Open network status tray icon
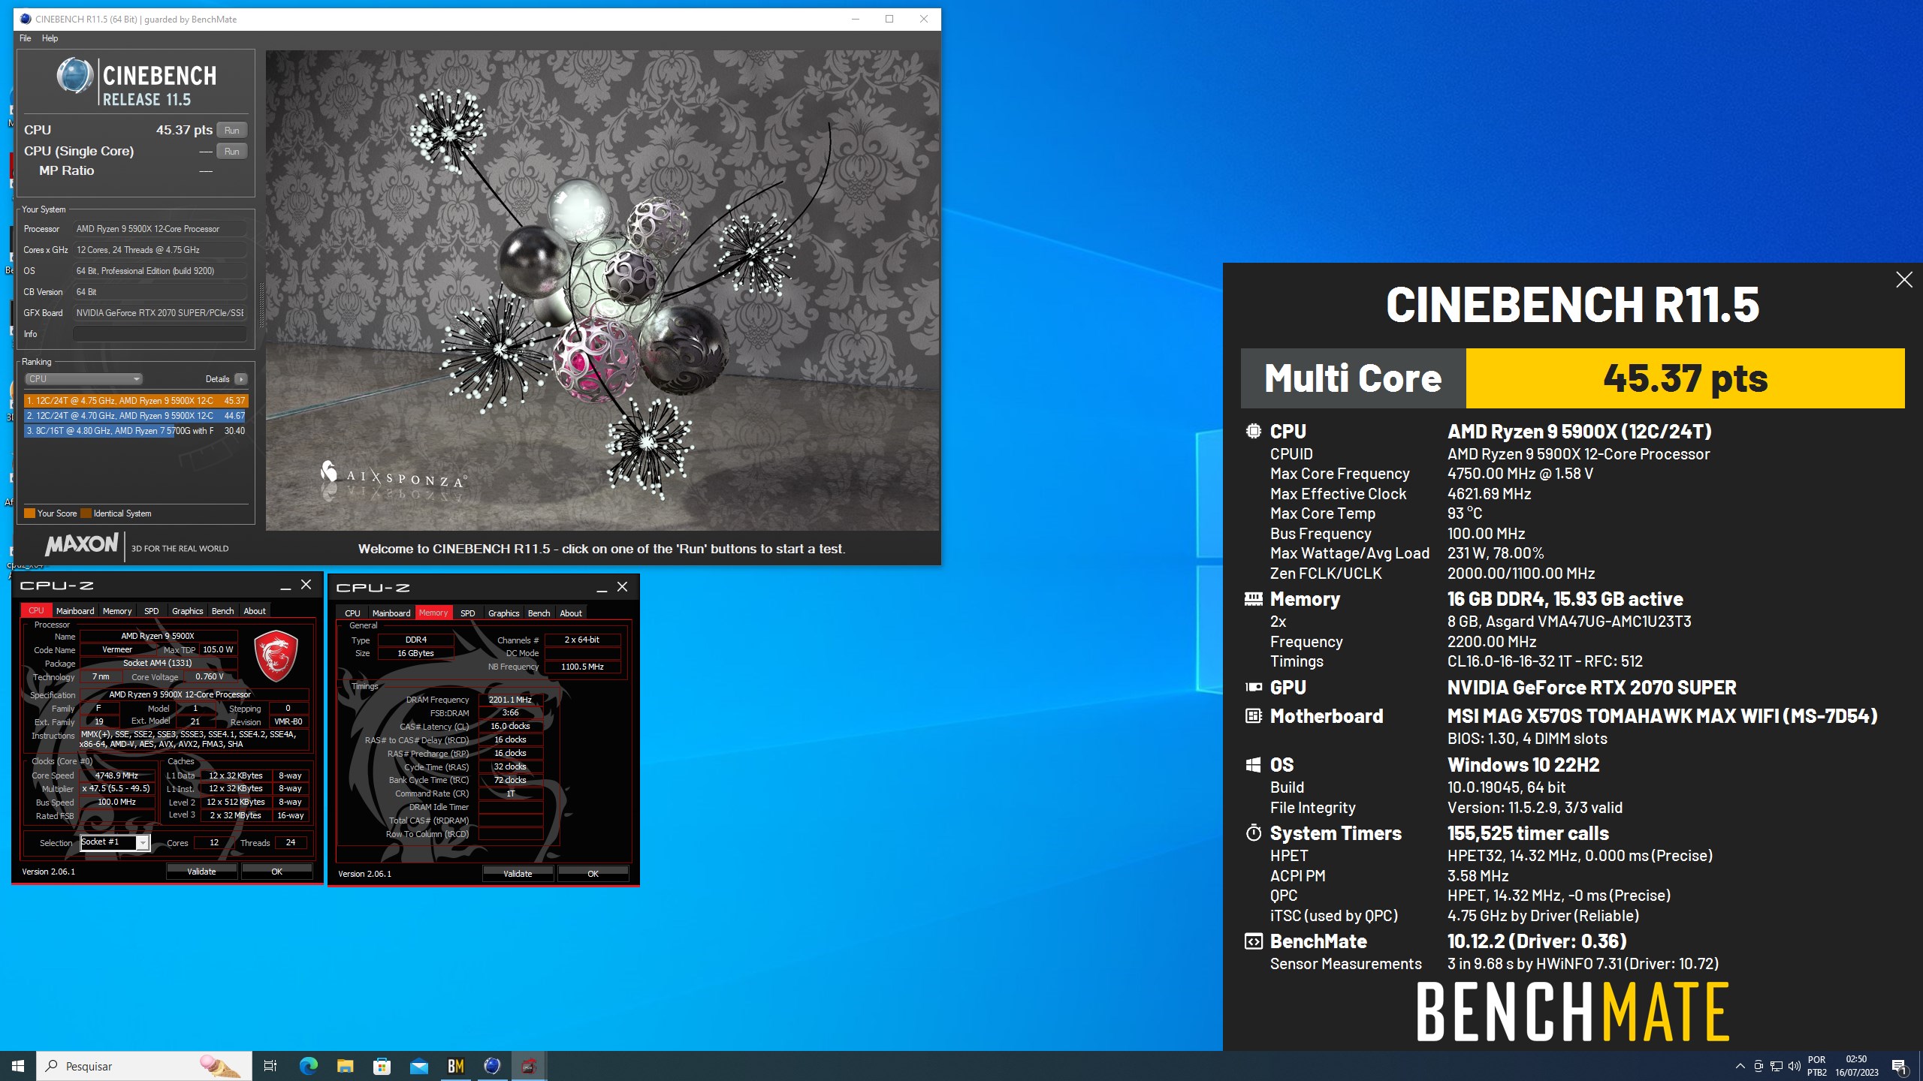Viewport: 1923px width, 1081px height. [1777, 1066]
